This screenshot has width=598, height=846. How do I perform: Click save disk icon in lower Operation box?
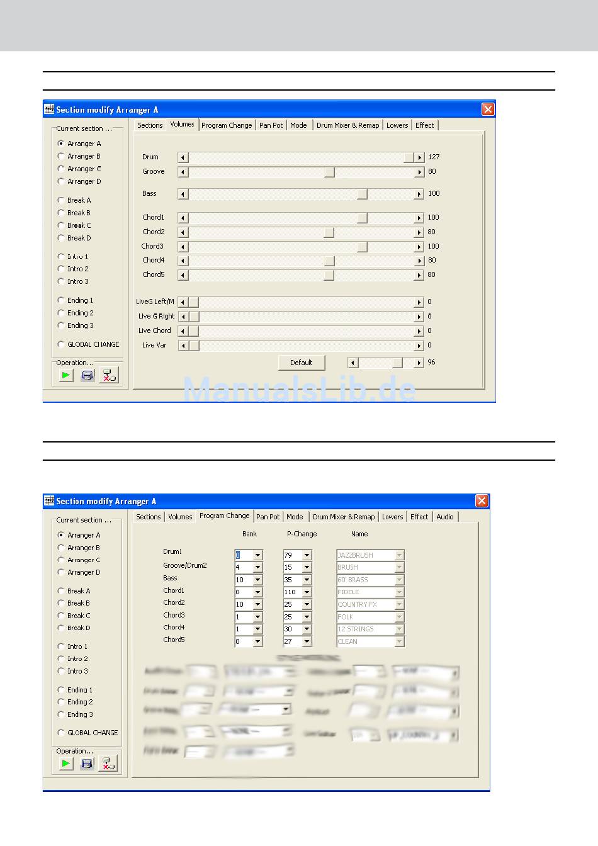(87, 764)
